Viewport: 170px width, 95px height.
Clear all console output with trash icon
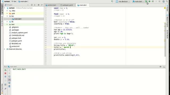coord(9,86)
